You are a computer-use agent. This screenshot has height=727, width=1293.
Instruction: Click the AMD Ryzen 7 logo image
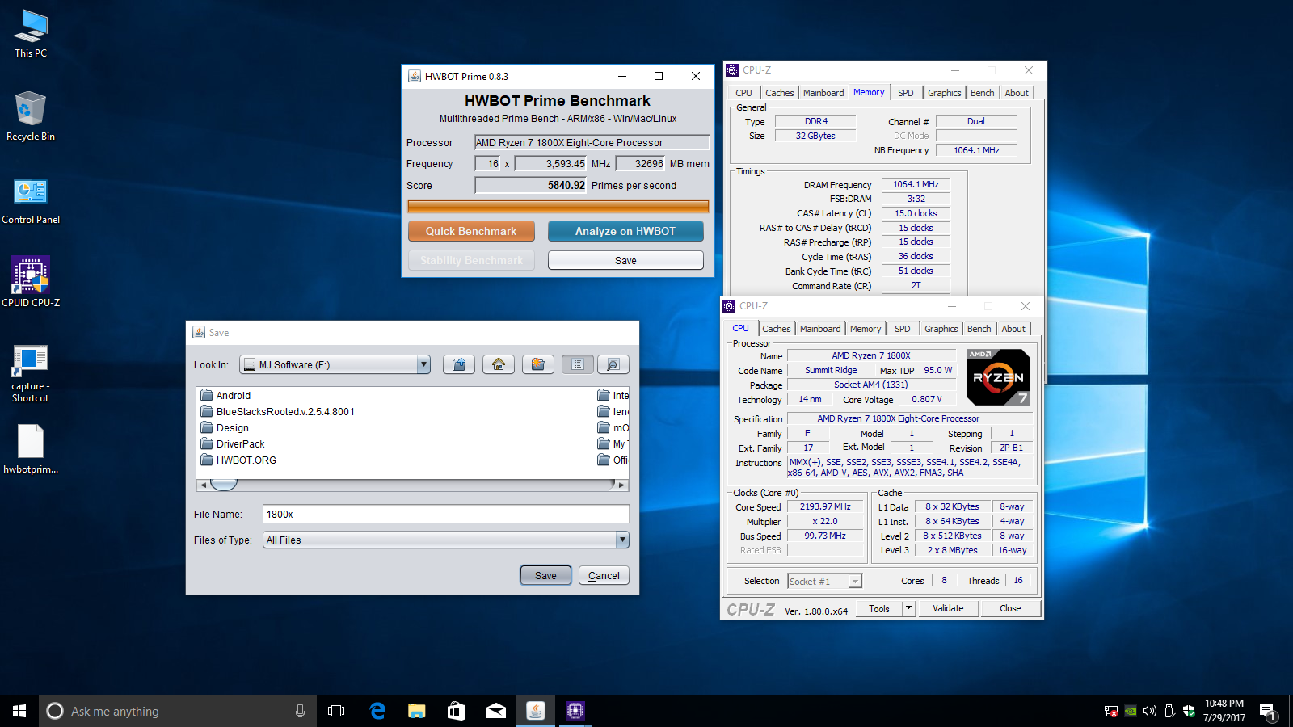click(x=998, y=376)
